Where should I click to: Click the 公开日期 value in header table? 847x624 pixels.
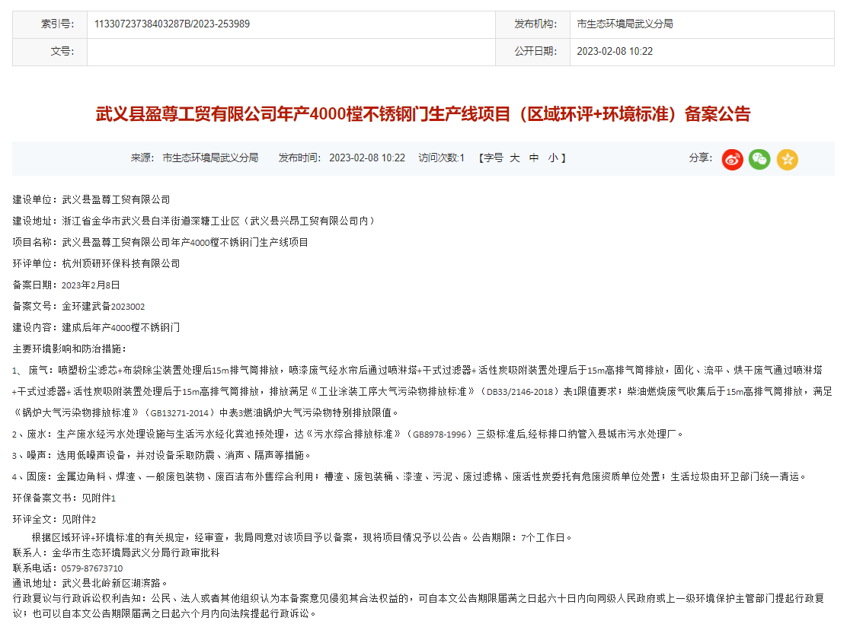coord(615,52)
